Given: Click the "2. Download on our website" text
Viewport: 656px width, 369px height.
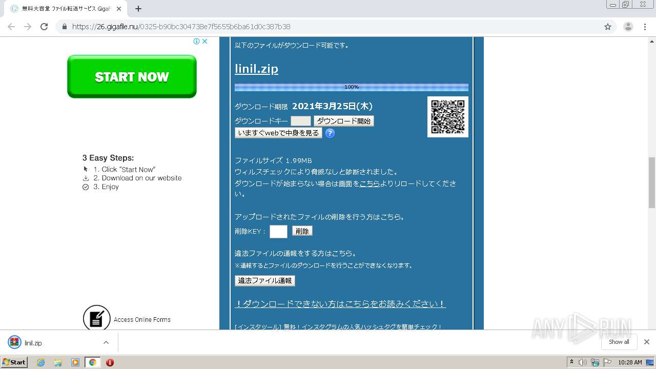Looking at the screenshot, I should [x=137, y=178].
